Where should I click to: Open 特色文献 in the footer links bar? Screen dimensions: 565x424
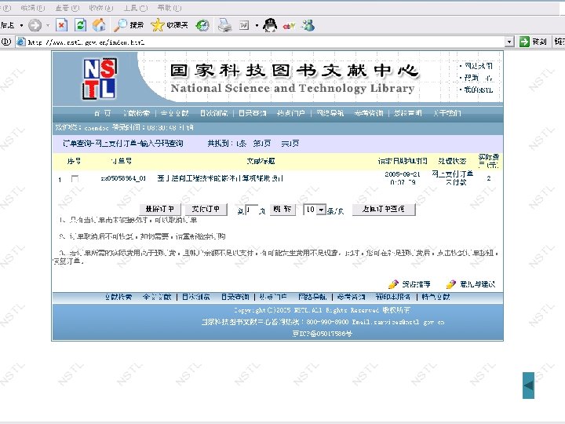click(x=436, y=297)
